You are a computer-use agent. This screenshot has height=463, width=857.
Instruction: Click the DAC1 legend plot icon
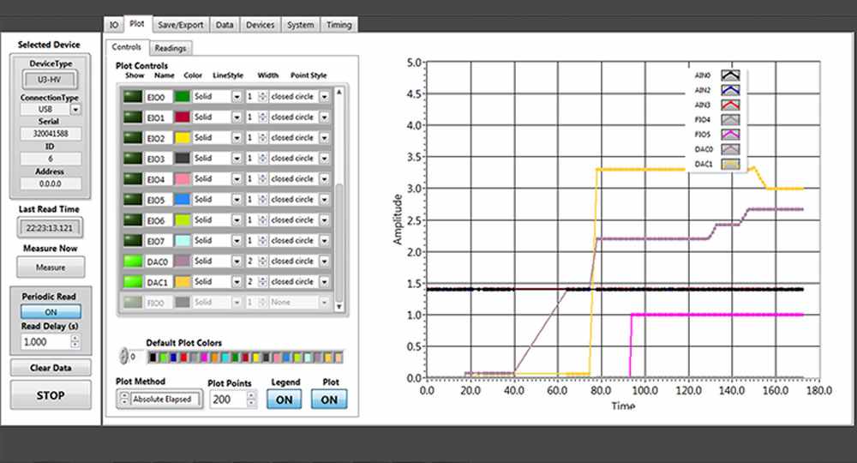pyautogui.click(x=730, y=164)
